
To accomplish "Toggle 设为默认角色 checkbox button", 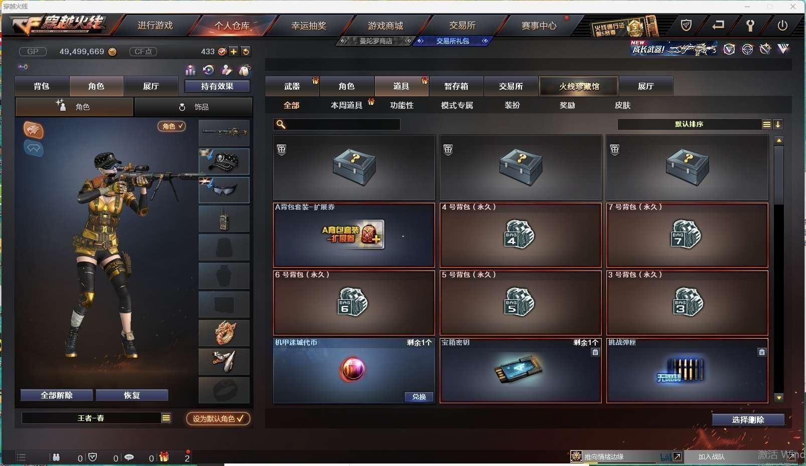I will [x=218, y=418].
